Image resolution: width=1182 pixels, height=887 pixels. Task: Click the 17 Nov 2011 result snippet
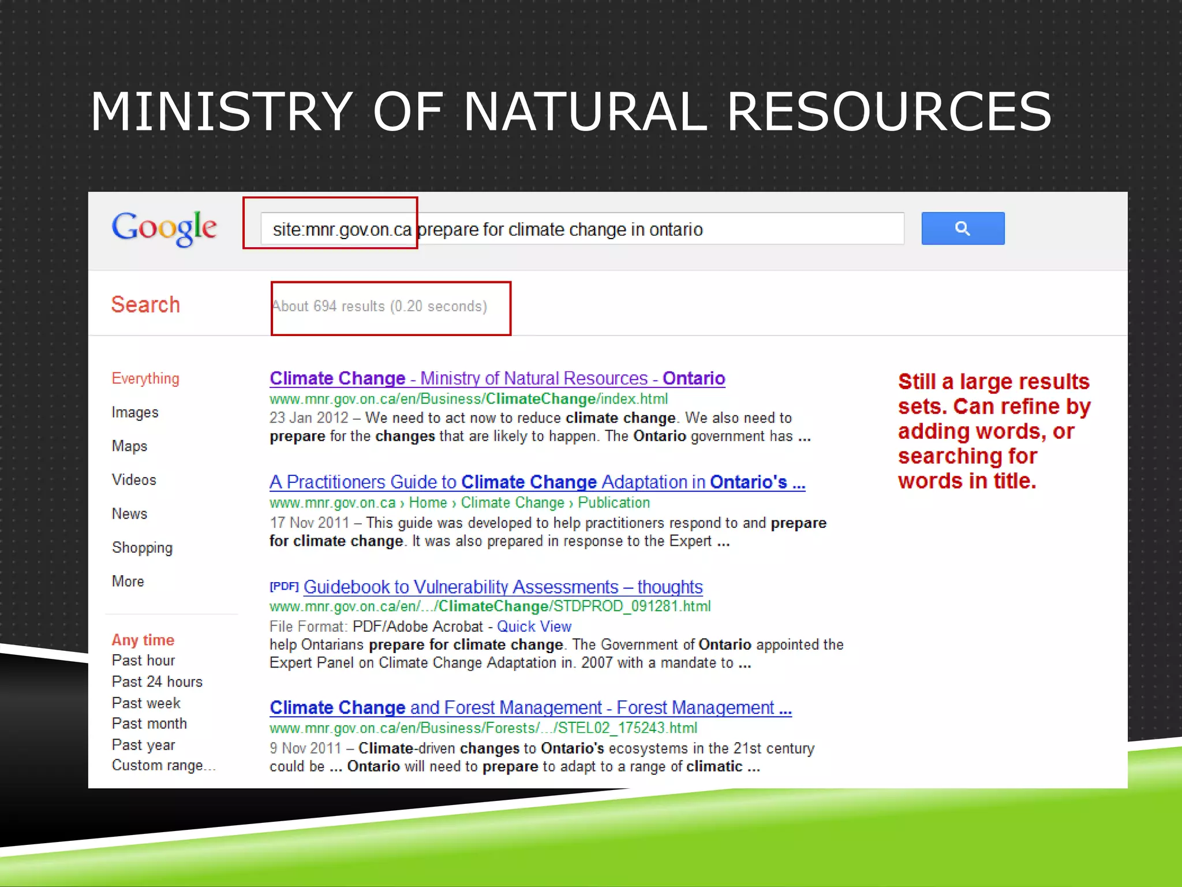pos(548,532)
